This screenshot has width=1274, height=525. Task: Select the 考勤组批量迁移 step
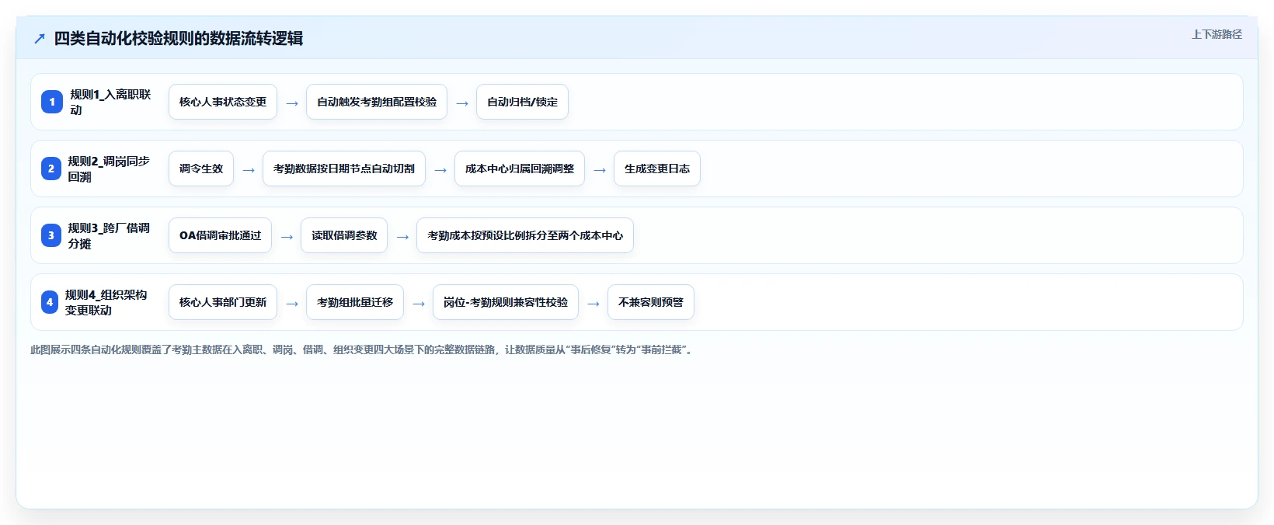click(x=355, y=302)
